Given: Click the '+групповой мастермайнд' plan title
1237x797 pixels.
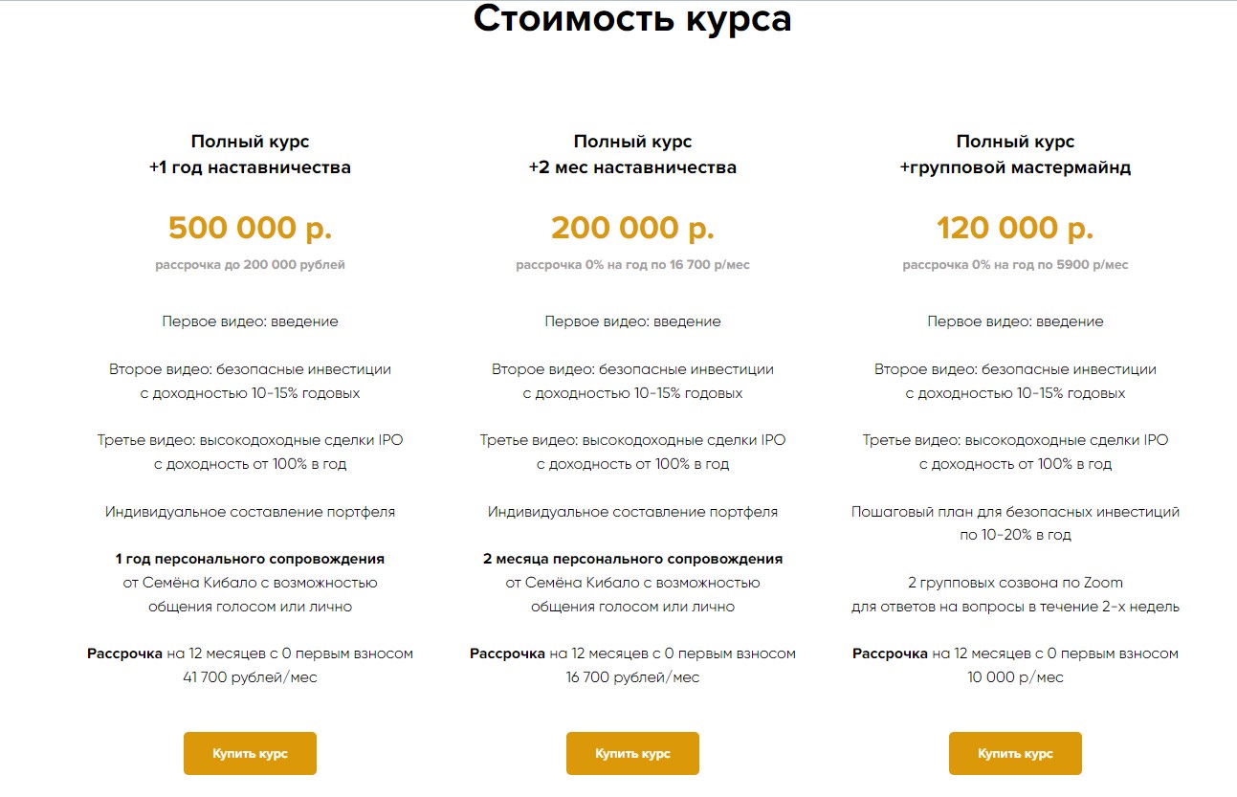Looking at the screenshot, I should coord(1015,167).
